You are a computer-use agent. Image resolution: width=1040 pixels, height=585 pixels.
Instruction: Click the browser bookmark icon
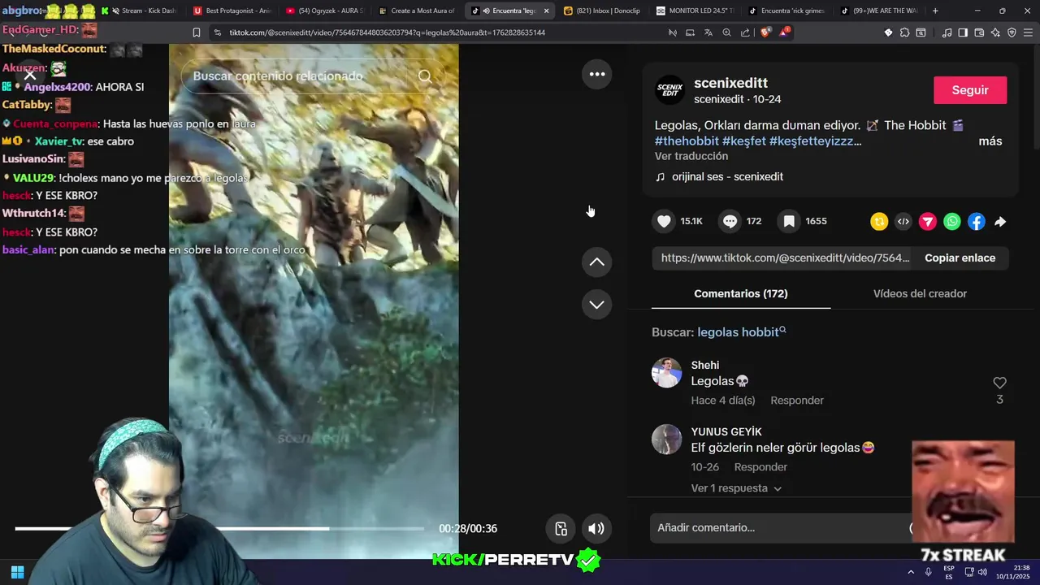click(x=196, y=32)
